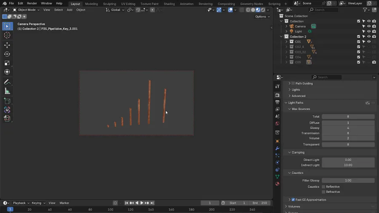Open the Keying popover in timeline

tap(38, 203)
